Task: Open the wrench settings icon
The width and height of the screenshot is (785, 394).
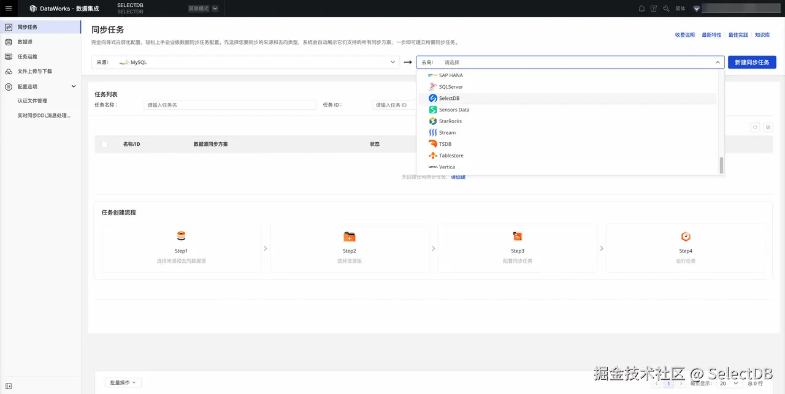Action: (x=666, y=9)
